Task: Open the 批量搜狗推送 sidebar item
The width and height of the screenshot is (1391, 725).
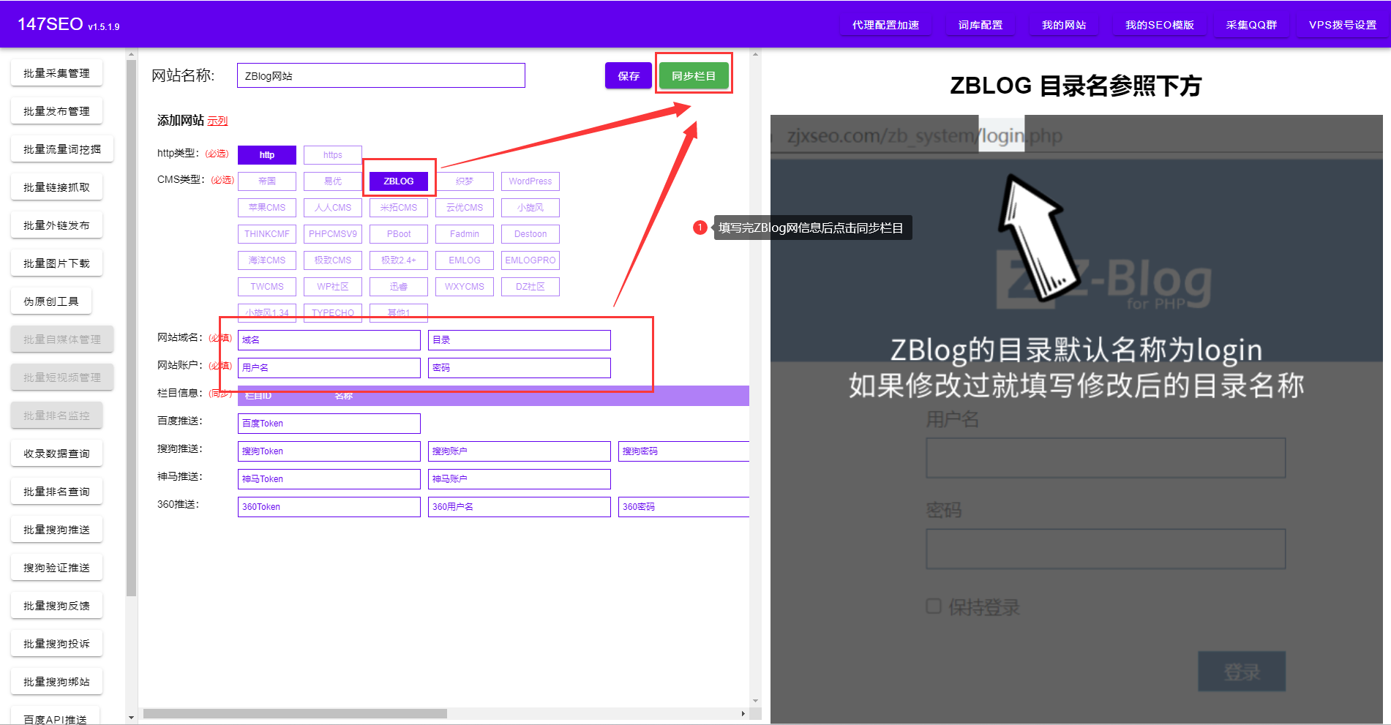Action: point(56,530)
